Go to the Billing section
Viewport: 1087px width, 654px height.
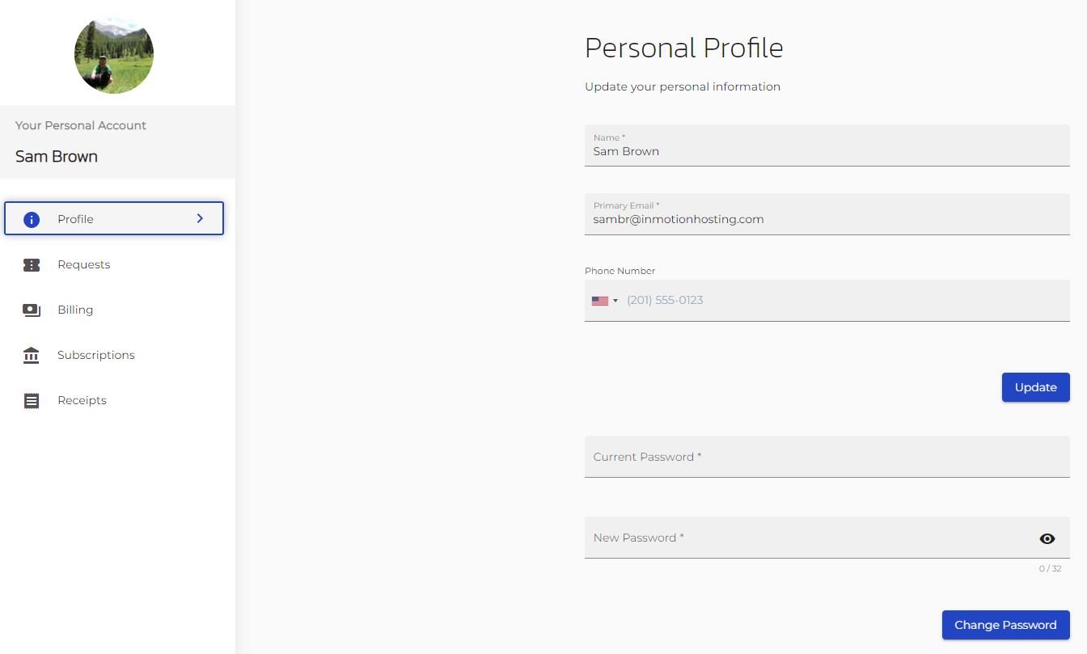click(x=75, y=310)
